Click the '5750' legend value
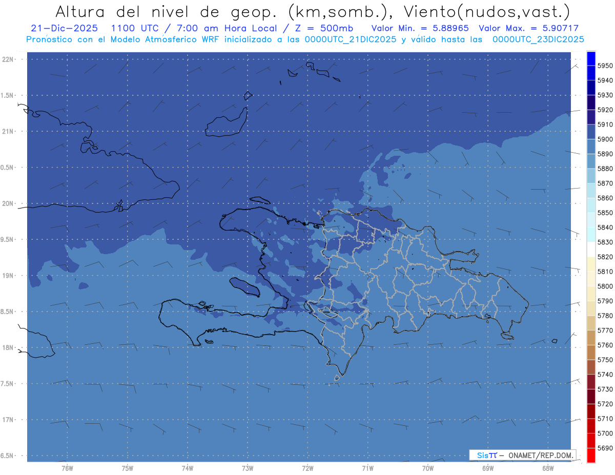 click(605, 360)
